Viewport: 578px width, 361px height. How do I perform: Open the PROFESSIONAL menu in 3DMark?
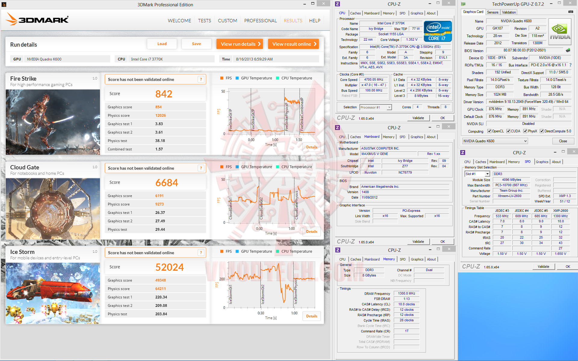260,21
